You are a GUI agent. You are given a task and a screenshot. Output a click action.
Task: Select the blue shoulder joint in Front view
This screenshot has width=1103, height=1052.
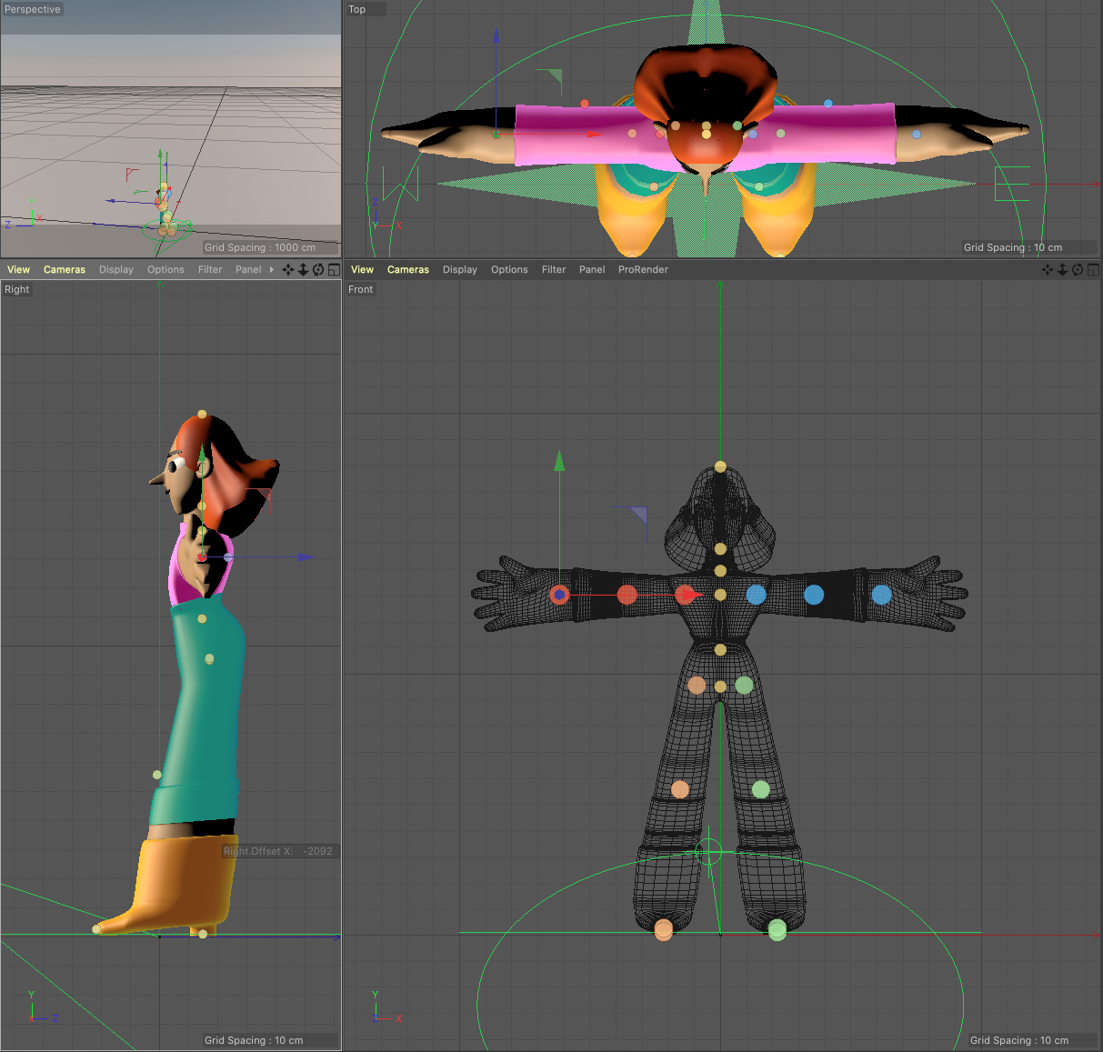(x=756, y=595)
